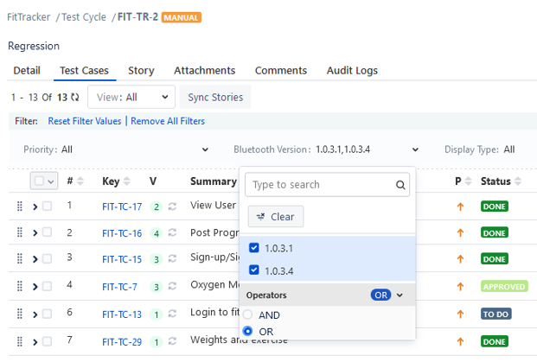Uncheck the 1.0.3.1 version checkbox
The image size is (537, 362).
coord(253,248)
